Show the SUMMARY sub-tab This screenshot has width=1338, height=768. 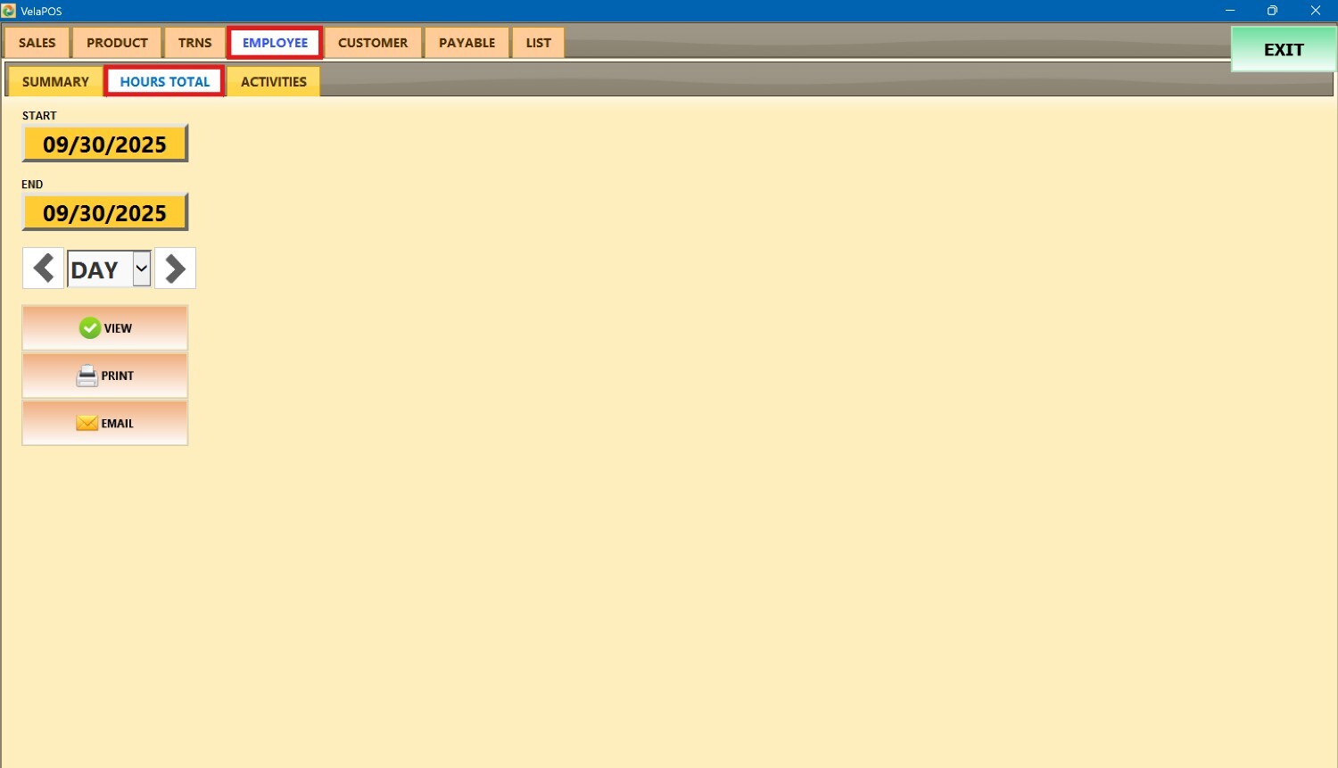[x=55, y=81]
